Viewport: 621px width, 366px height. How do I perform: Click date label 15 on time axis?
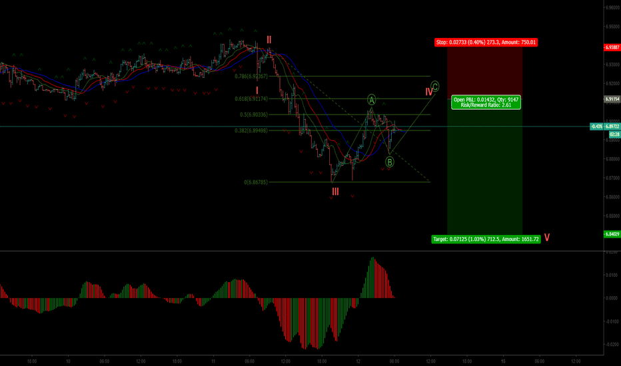pos(503,361)
